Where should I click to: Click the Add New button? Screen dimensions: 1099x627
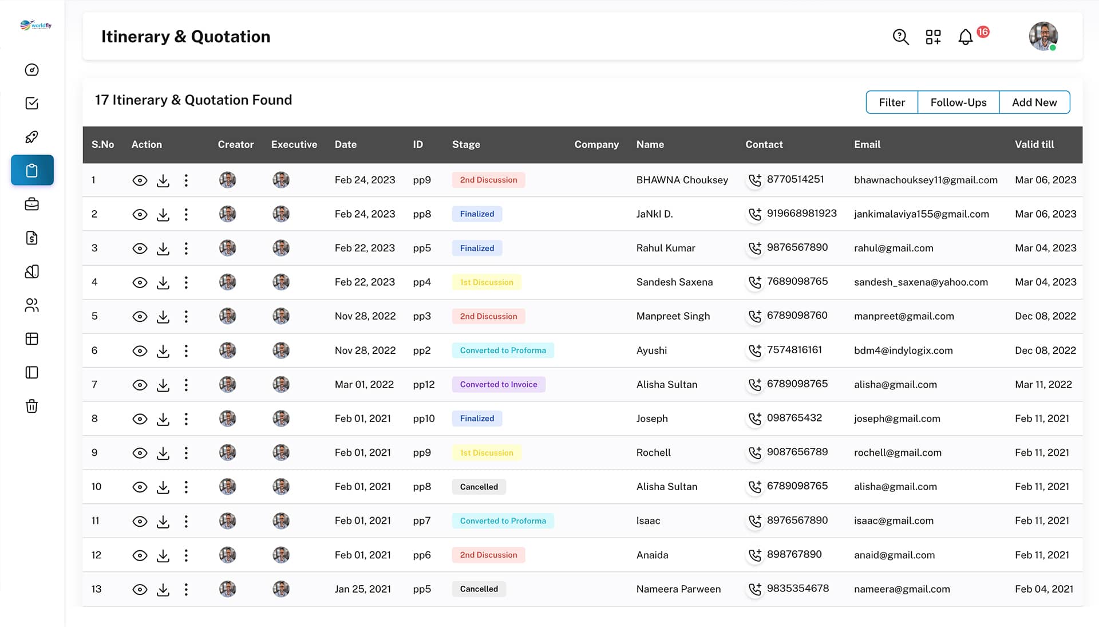1034,102
